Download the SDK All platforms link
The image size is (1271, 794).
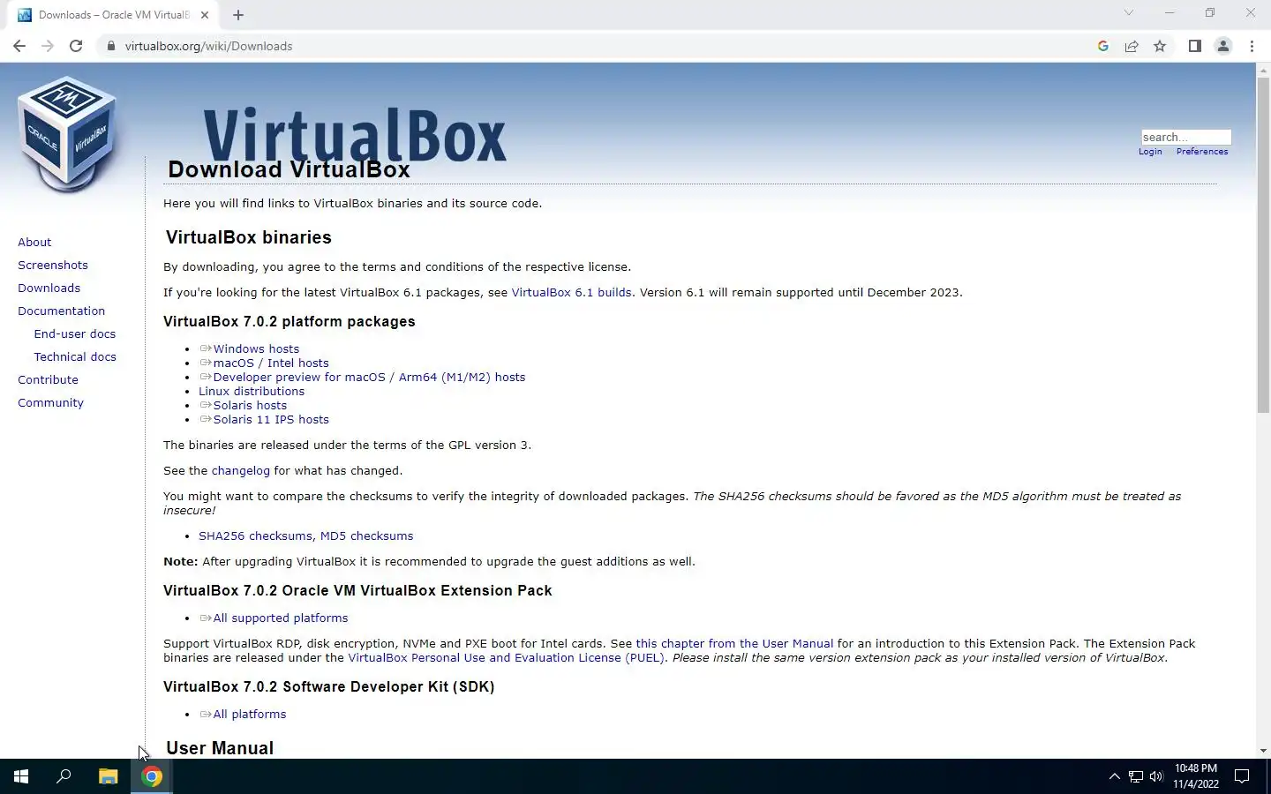[x=250, y=714]
